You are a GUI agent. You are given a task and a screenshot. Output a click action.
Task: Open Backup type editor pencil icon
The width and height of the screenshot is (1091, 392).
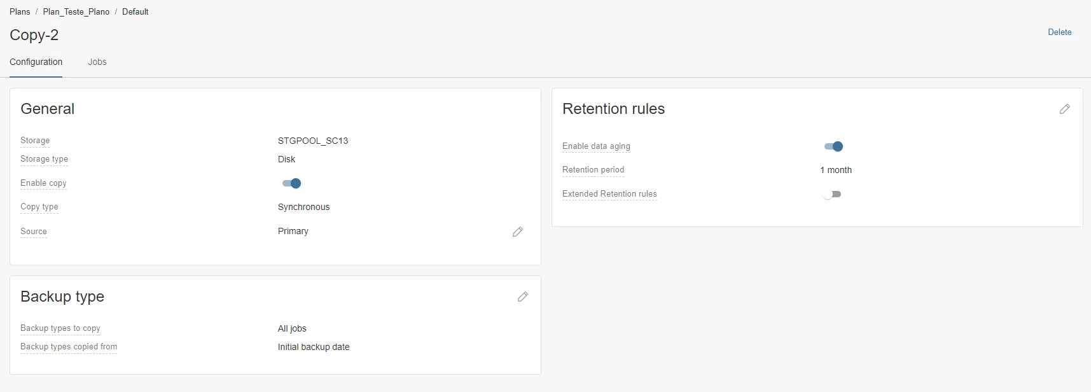coord(522,297)
